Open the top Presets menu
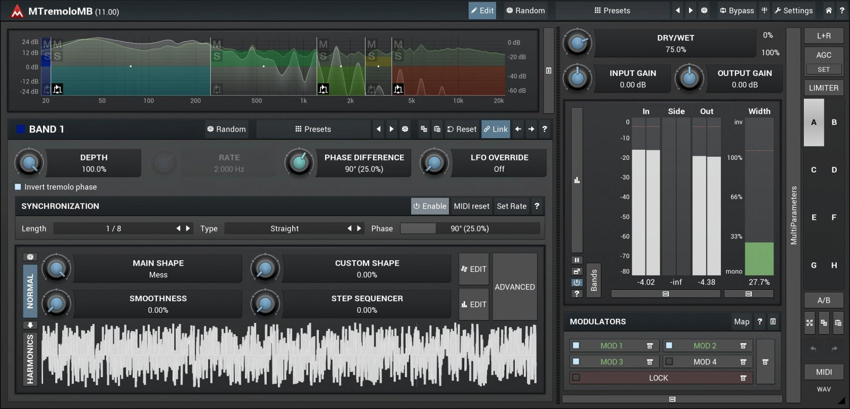This screenshot has width=850, height=409. [612, 10]
